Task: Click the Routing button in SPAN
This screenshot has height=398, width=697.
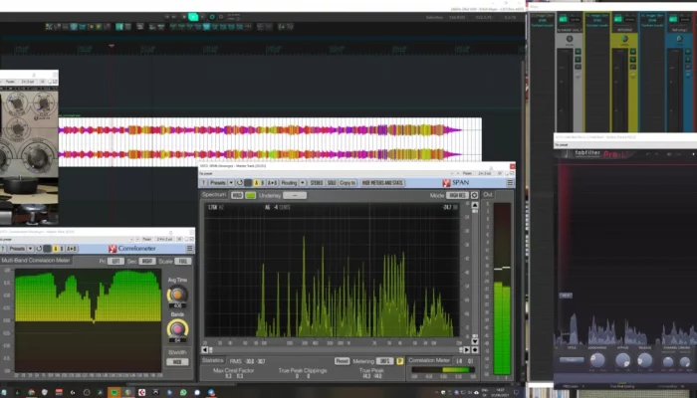Action: (x=289, y=182)
